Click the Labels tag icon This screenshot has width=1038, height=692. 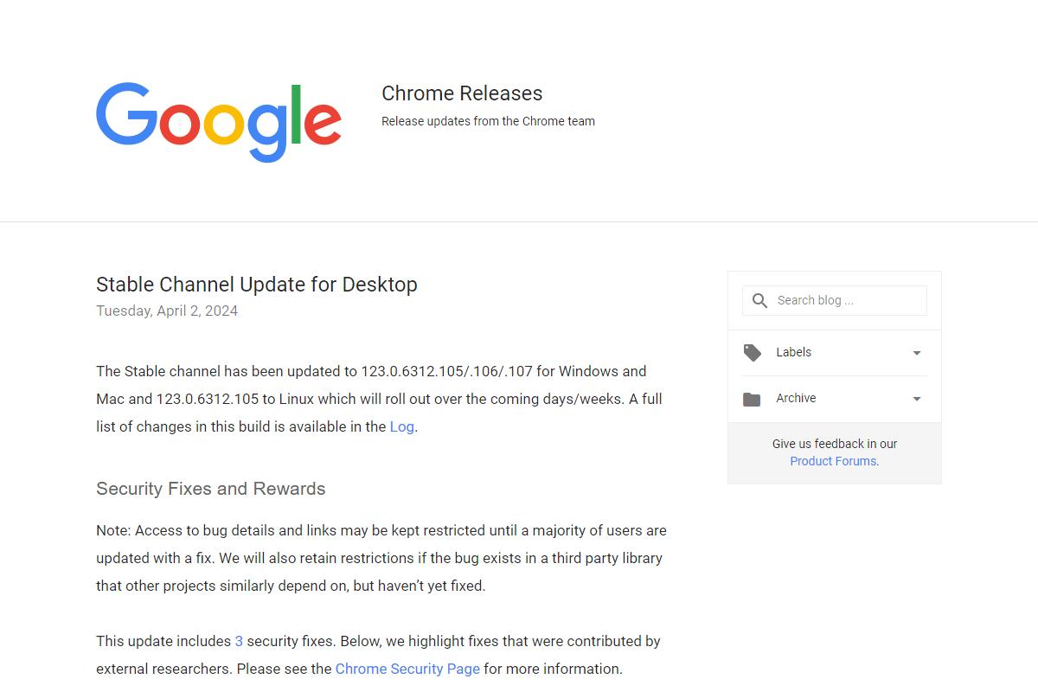(x=753, y=353)
